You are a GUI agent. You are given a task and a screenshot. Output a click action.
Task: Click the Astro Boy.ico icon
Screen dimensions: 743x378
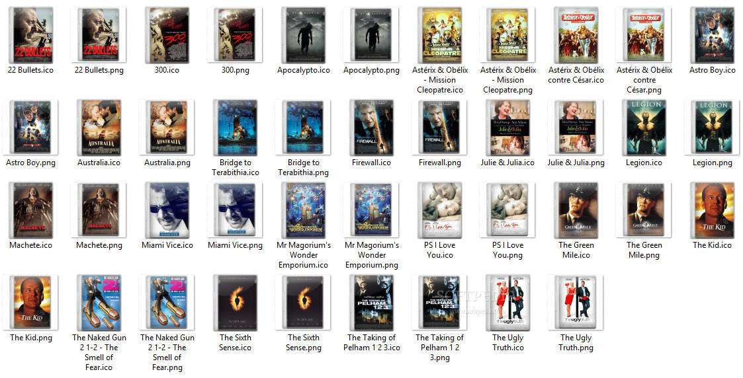pyautogui.click(x=713, y=35)
